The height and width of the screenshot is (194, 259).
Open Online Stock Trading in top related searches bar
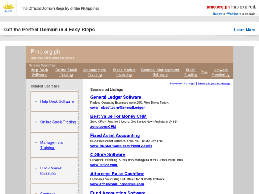point(66,72)
